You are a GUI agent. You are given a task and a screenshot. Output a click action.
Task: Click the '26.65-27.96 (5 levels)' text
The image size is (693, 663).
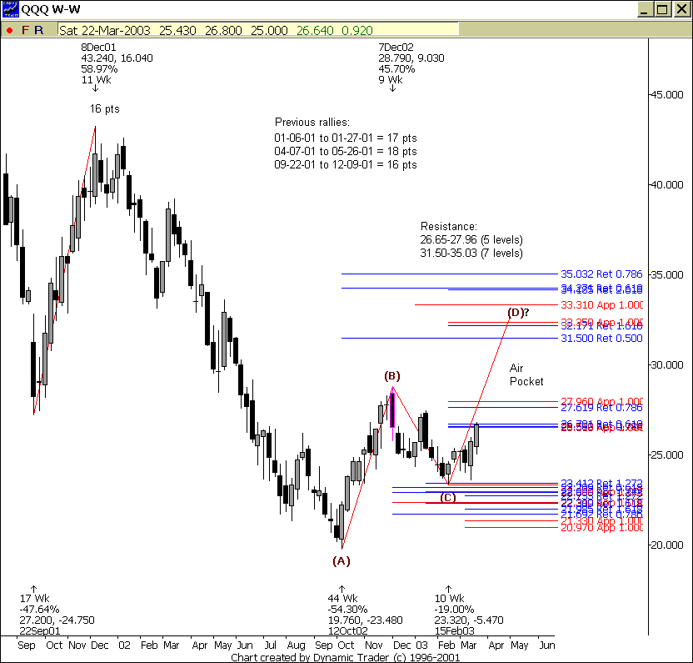tap(471, 240)
